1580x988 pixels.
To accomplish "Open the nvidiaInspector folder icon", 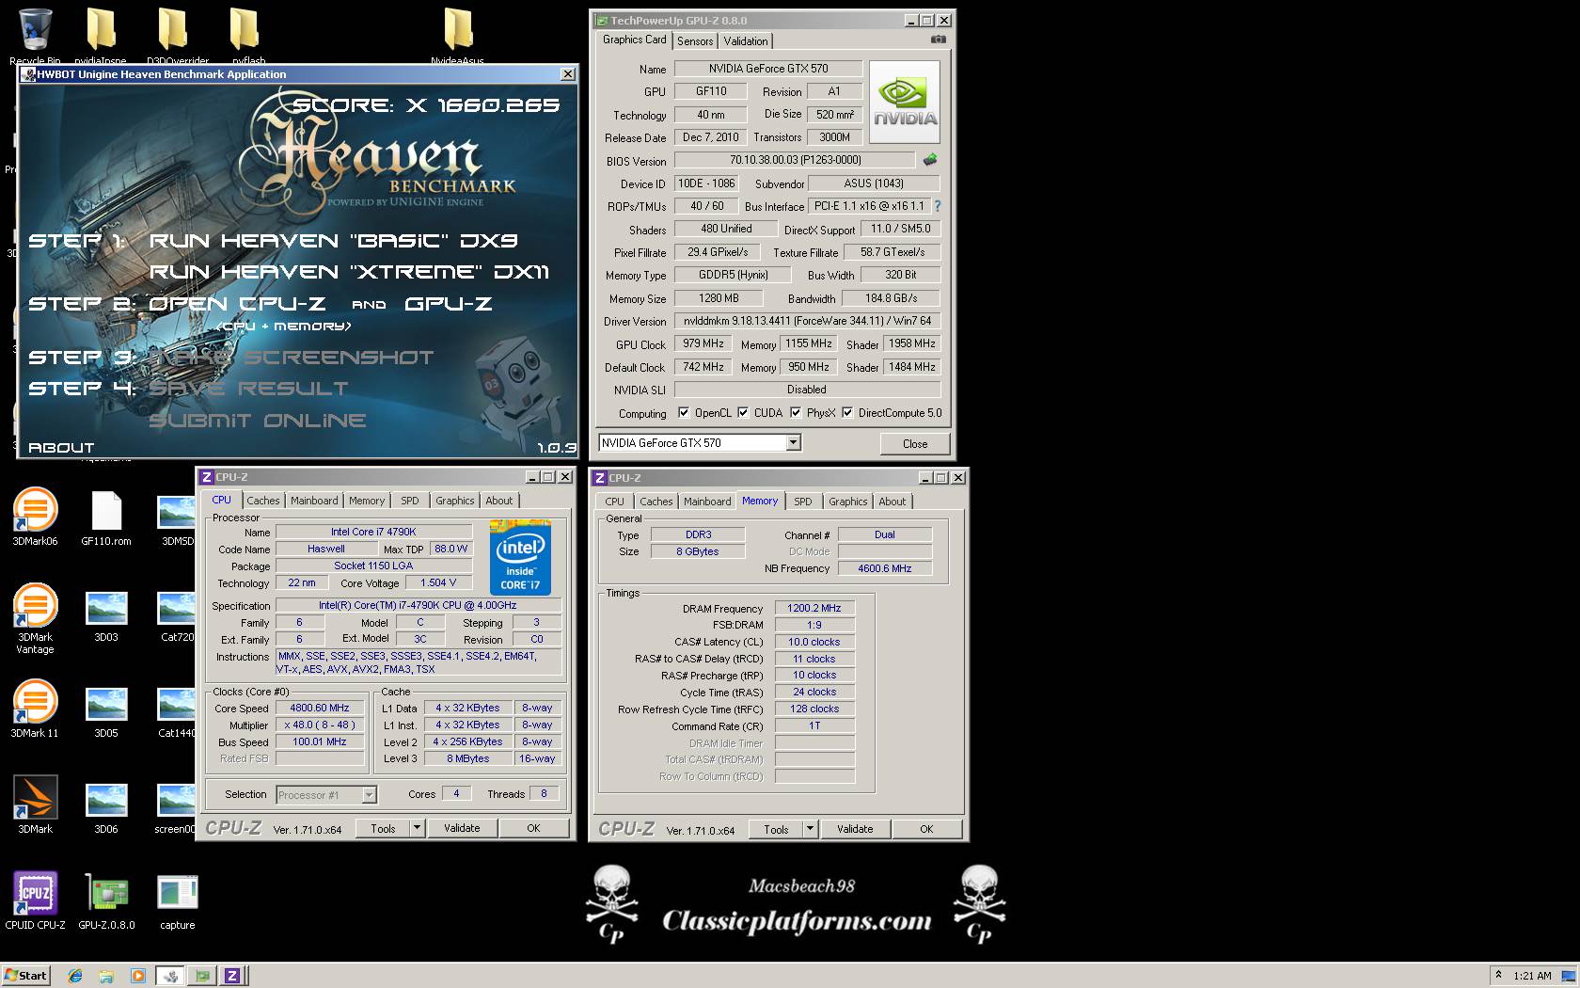I will coord(101,30).
